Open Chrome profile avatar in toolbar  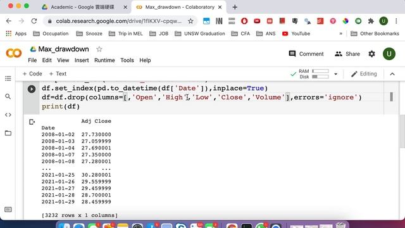tap(383, 21)
